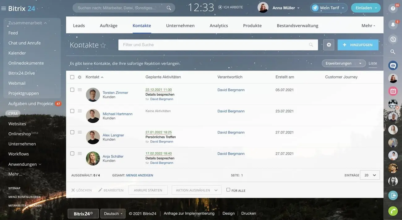The width and height of the screenshot is (402, 220).
Task: Click the magnifier icon in the top search bar
Action: pyautogui.click(x=169, y=8)
